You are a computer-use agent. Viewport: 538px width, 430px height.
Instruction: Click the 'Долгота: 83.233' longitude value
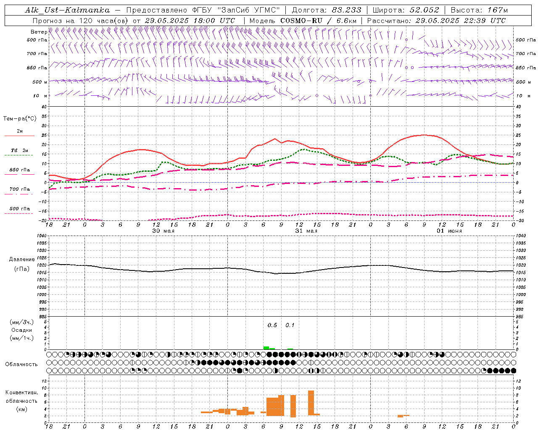[x=327, y=10]
